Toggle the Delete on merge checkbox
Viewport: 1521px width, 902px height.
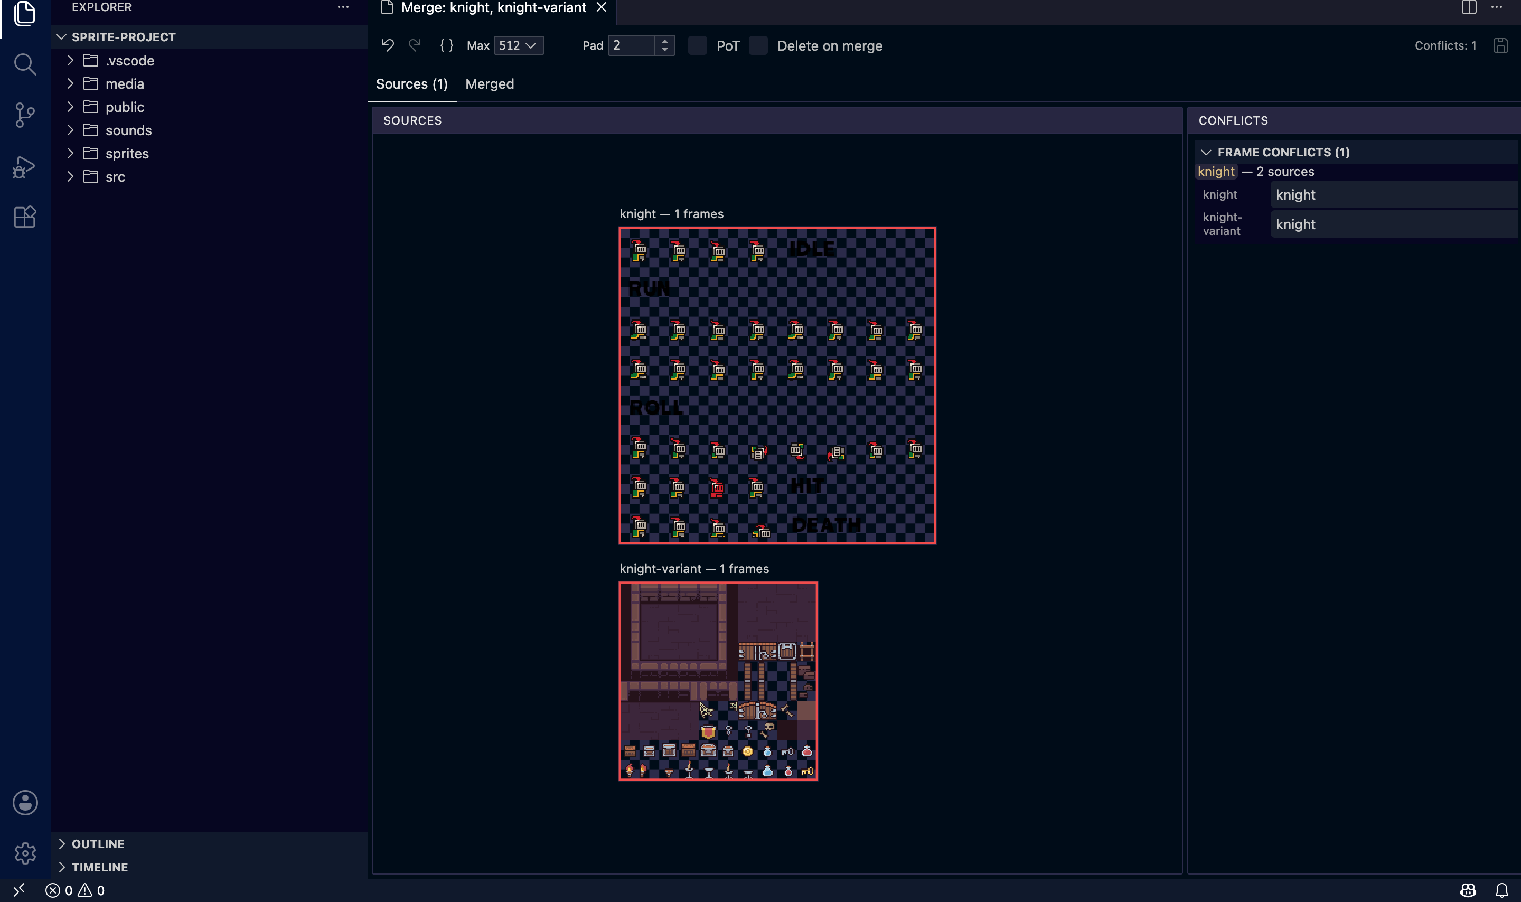(758, 45)
